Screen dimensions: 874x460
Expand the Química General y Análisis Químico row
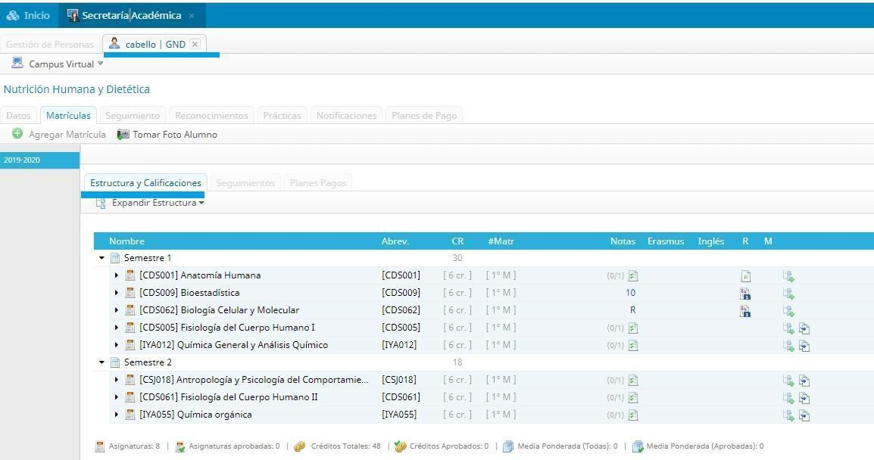click(117, 345)
